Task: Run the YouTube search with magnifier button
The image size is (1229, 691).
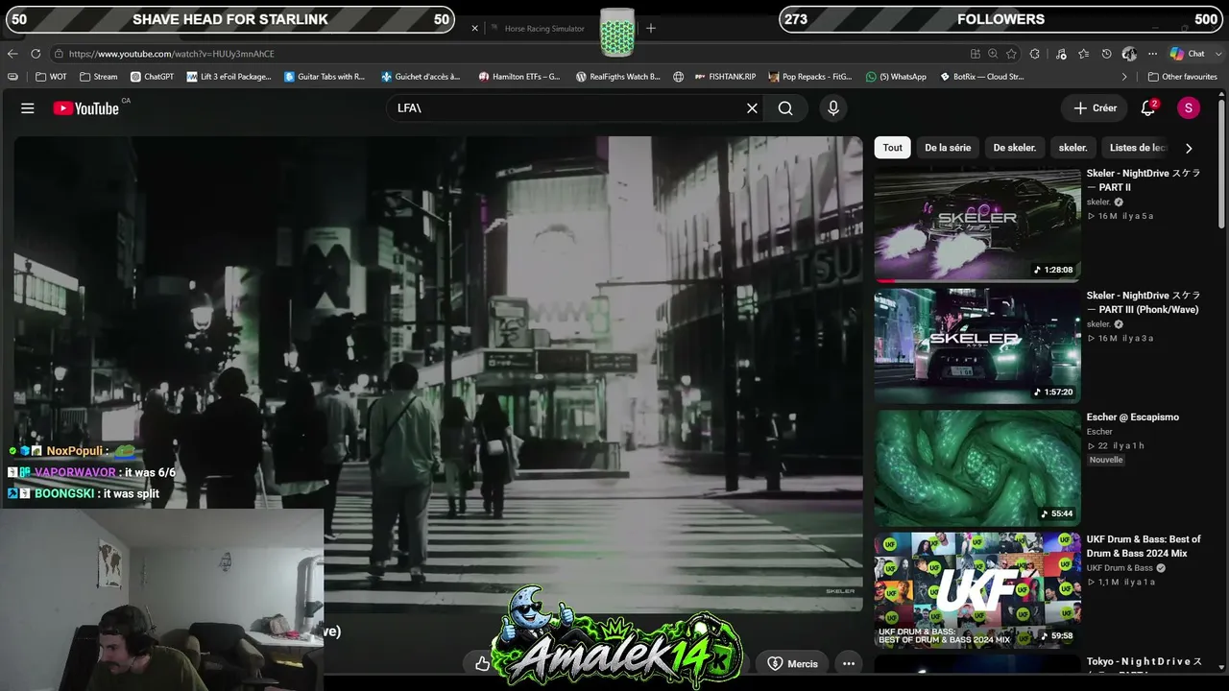Action: tap(785, 108)
